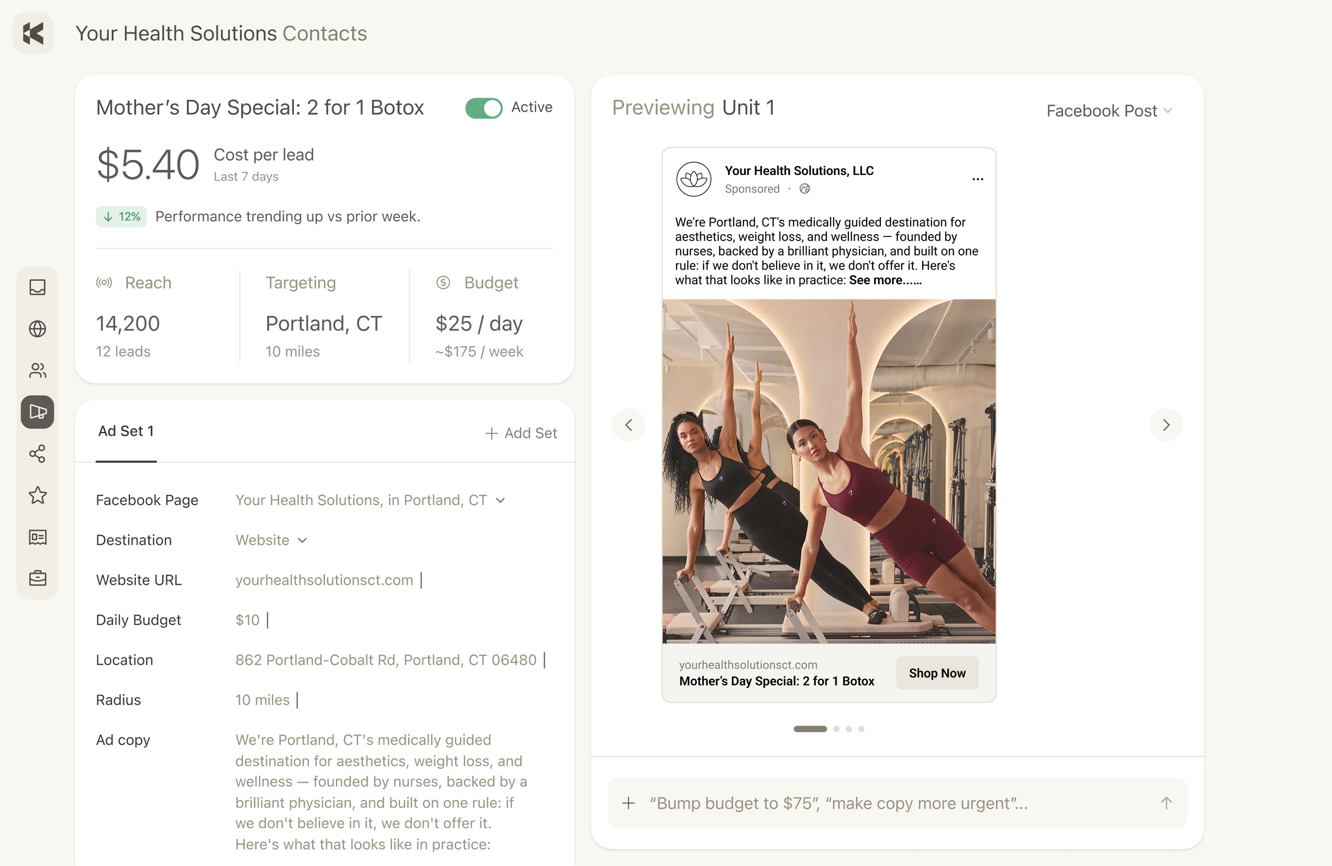Select the Ad Set 1 tab
Image resolution: width=1332 pixels, height=866 pixels.
126,431
